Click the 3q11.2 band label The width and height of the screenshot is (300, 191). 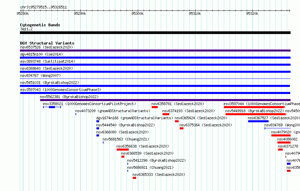[26, 29]
